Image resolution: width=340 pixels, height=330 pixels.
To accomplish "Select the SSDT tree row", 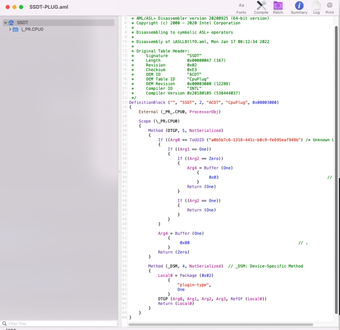I will [x=59, y=22].
